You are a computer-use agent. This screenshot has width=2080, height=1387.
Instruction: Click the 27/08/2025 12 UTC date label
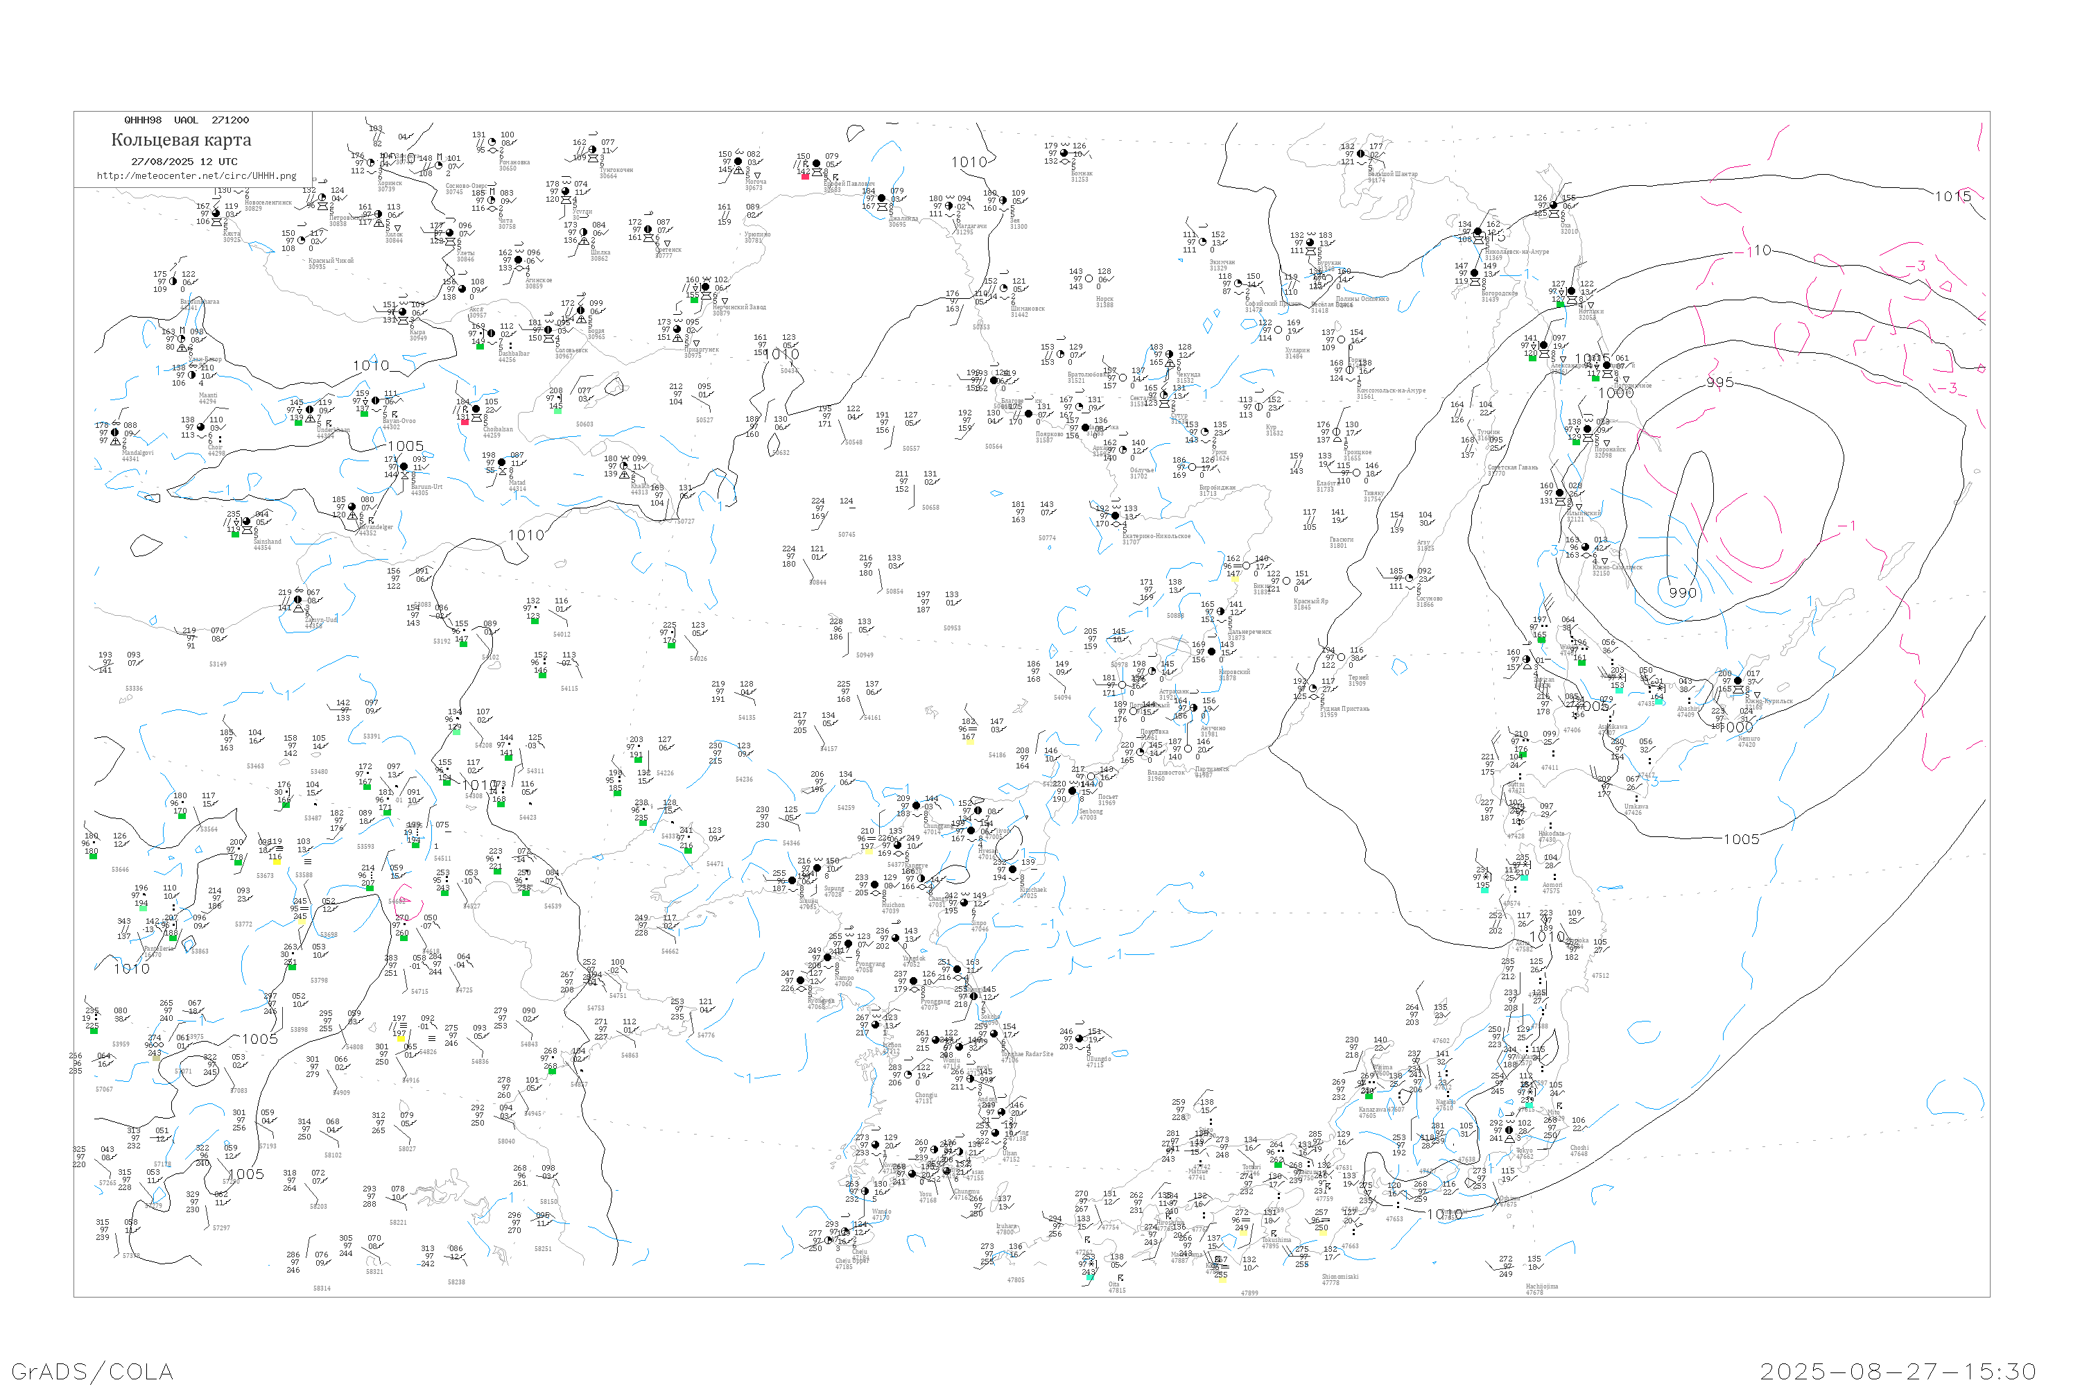[184, 162]
